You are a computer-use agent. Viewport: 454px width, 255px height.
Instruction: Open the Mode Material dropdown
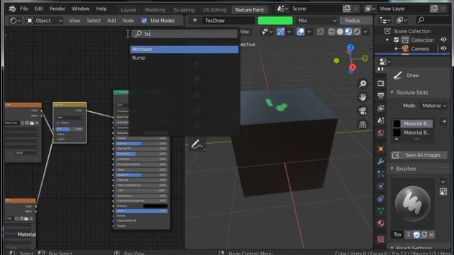(434, 106)
